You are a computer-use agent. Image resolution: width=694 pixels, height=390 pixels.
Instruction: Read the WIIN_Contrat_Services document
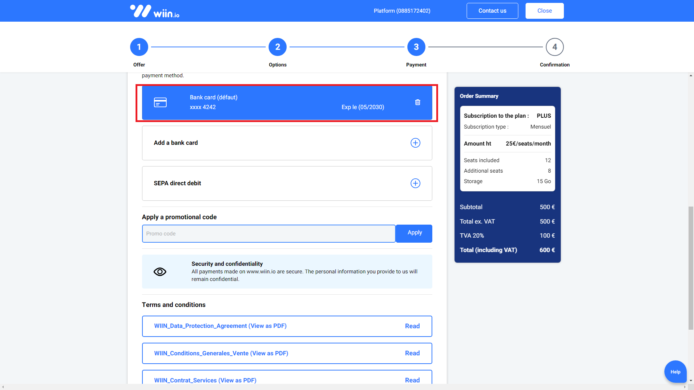click(412, 380)
